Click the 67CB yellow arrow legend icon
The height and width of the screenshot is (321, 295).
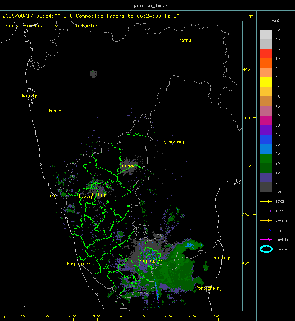point(266,201)
